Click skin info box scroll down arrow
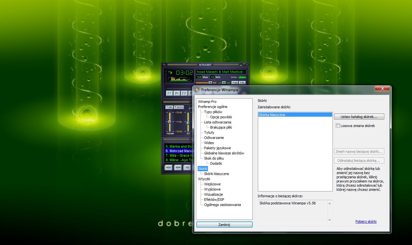The image size is (412, 245). click(330, 220)
